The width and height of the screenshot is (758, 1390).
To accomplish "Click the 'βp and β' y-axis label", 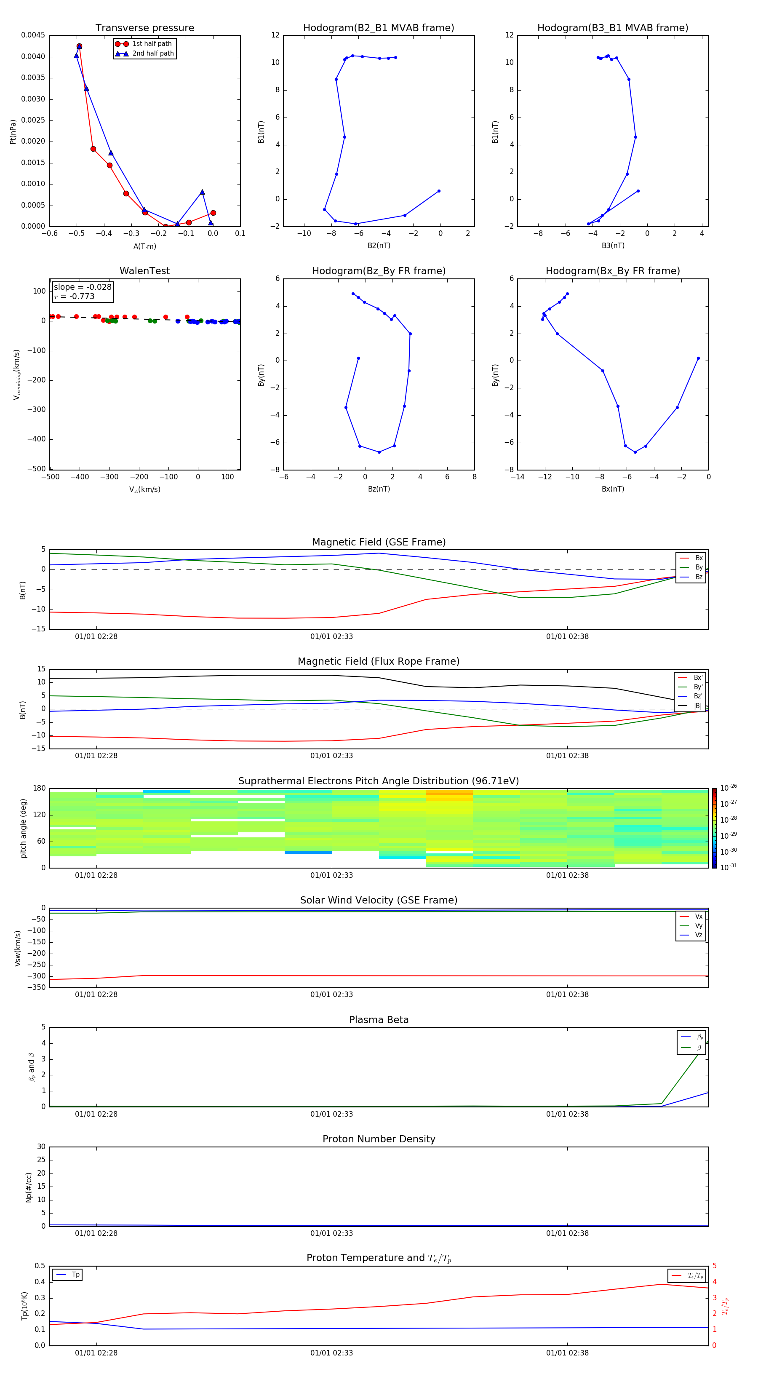I will pyautogui.click(x=31, y=1067).
